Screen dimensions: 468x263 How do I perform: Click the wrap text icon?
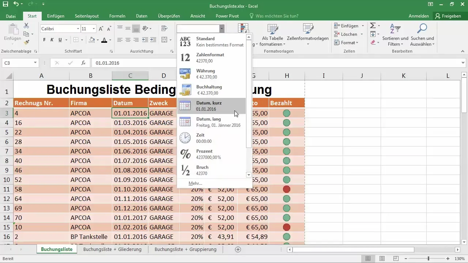(x=164, y=28)
